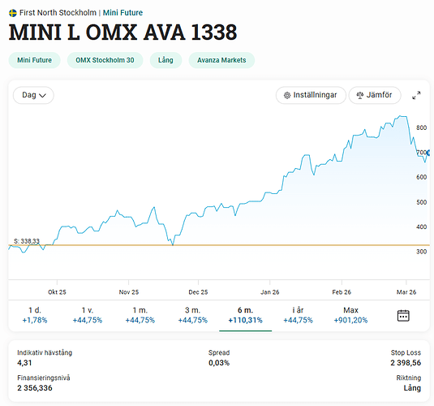Click the Finansieringsnivå value 2 356,336
The image size is (434, 406).
pyautogui.click(x=35, y=388)
